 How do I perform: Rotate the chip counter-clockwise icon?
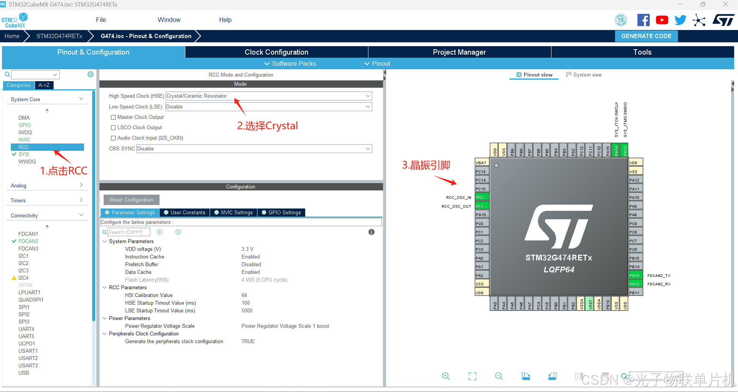pyautogui.click(x=552, y=376)
